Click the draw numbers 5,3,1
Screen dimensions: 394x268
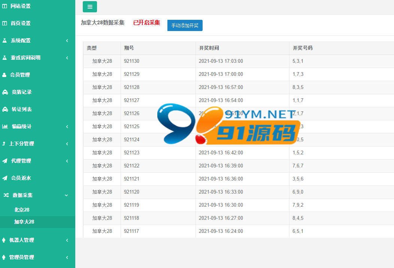click(298, 61)
